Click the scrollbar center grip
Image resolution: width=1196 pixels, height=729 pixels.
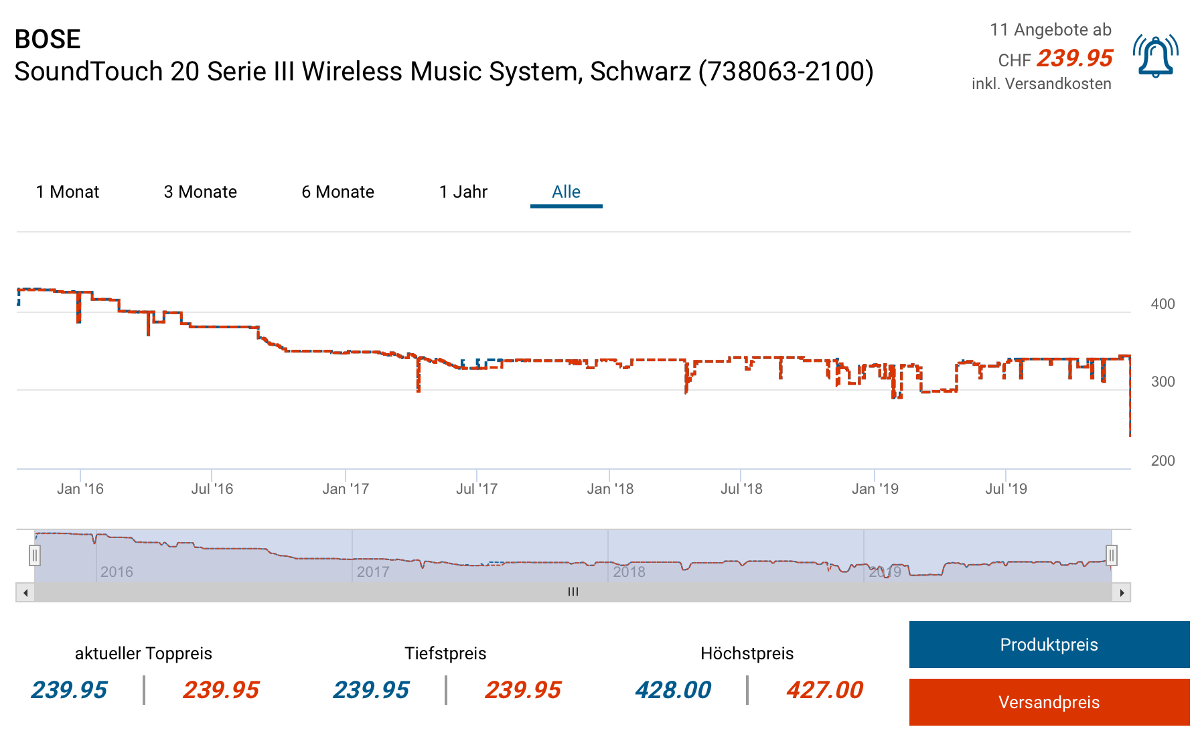[573, 592]
